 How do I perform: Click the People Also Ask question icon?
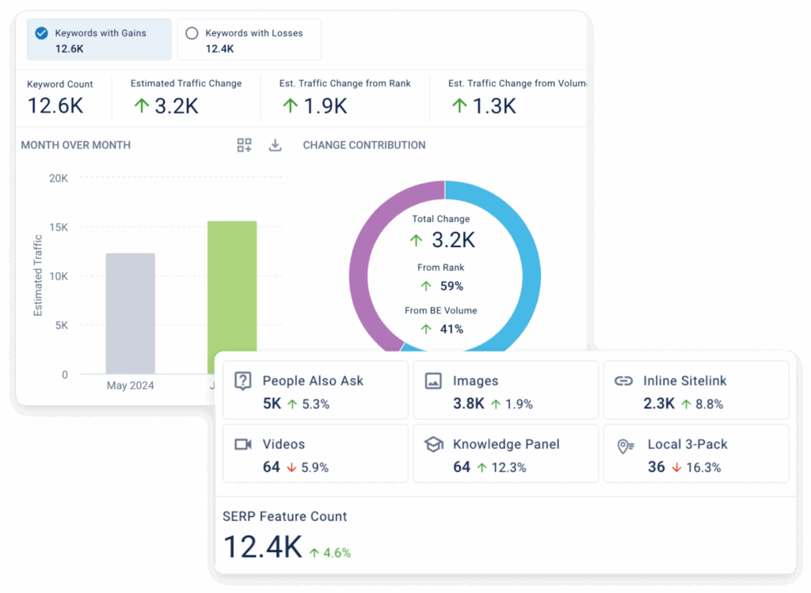(243, 381)
